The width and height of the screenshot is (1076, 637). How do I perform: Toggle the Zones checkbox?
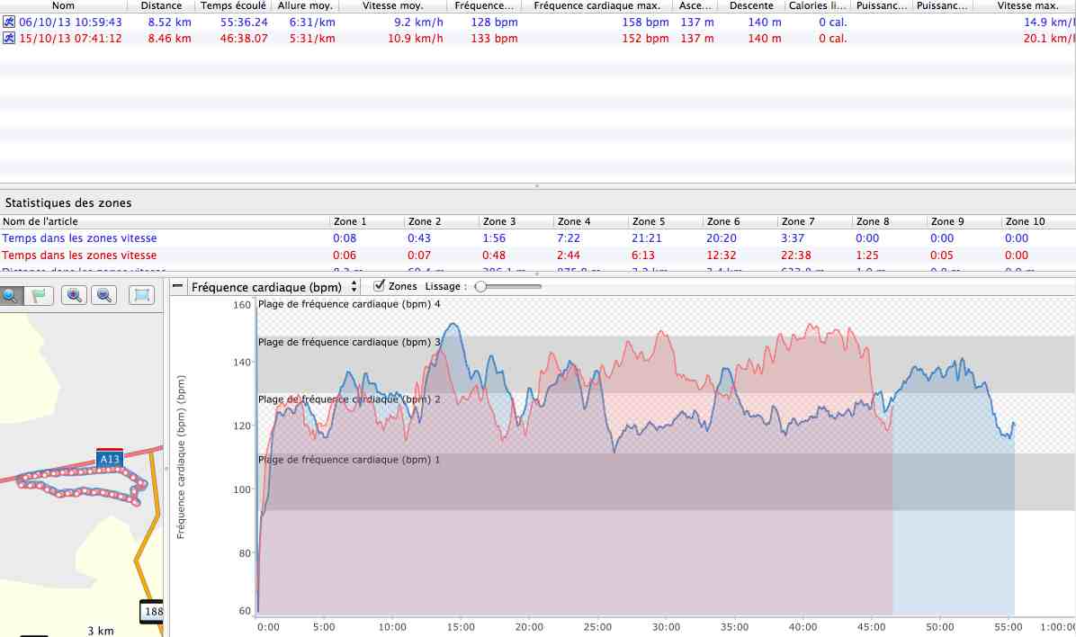pos(379,286)
